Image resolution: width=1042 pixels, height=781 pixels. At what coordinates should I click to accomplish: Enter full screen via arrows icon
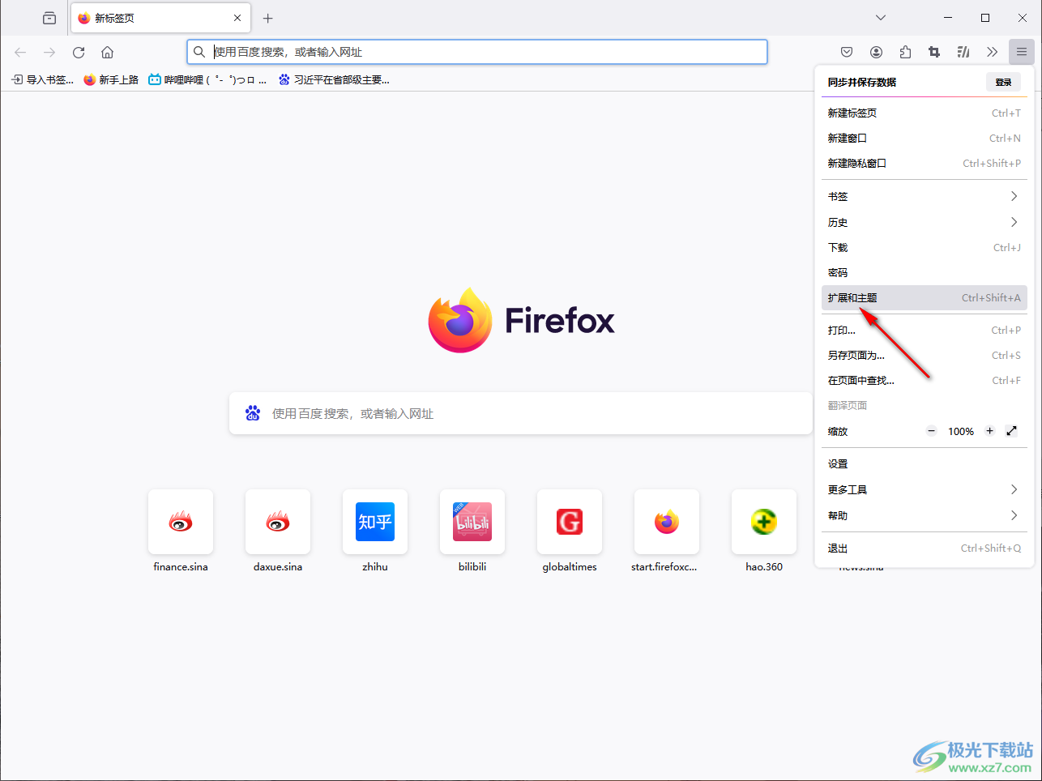[x=1011, y=431]
